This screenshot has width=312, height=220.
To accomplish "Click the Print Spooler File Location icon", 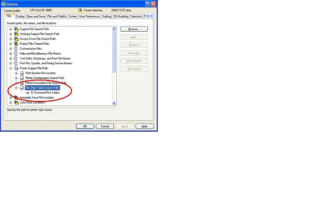I will (22, 73).
